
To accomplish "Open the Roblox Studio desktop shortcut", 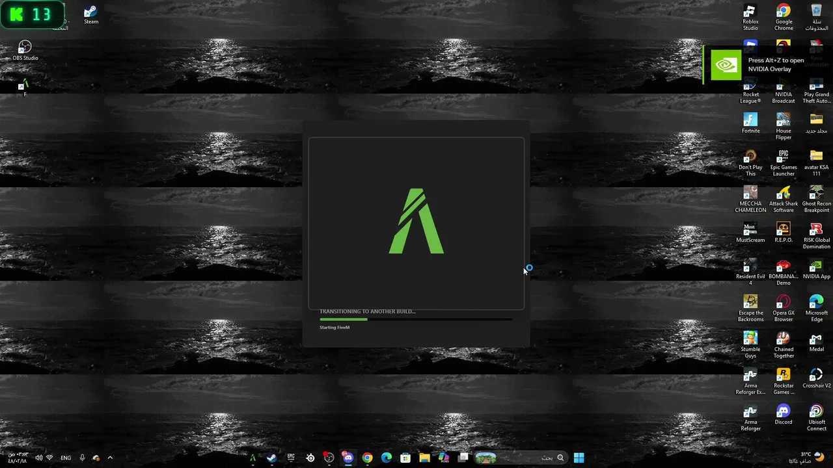I will pos(750,18).
